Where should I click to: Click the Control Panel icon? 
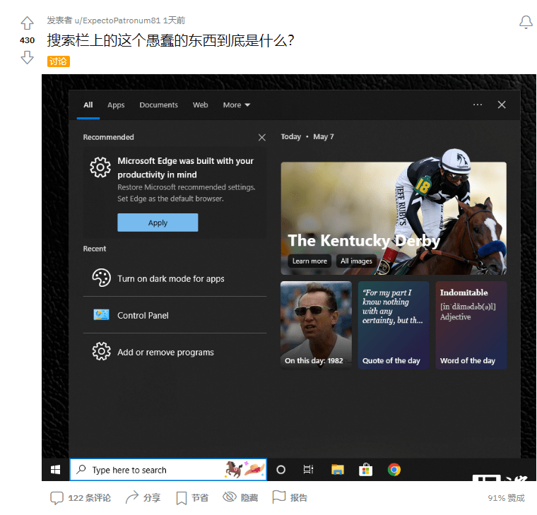[x=101, y=314]
